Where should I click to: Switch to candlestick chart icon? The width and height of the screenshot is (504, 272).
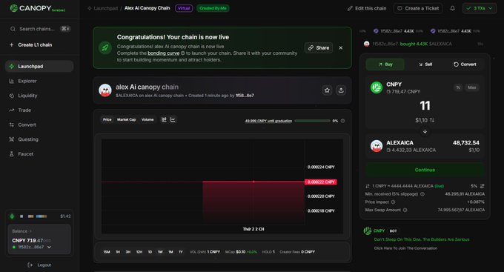164,119
